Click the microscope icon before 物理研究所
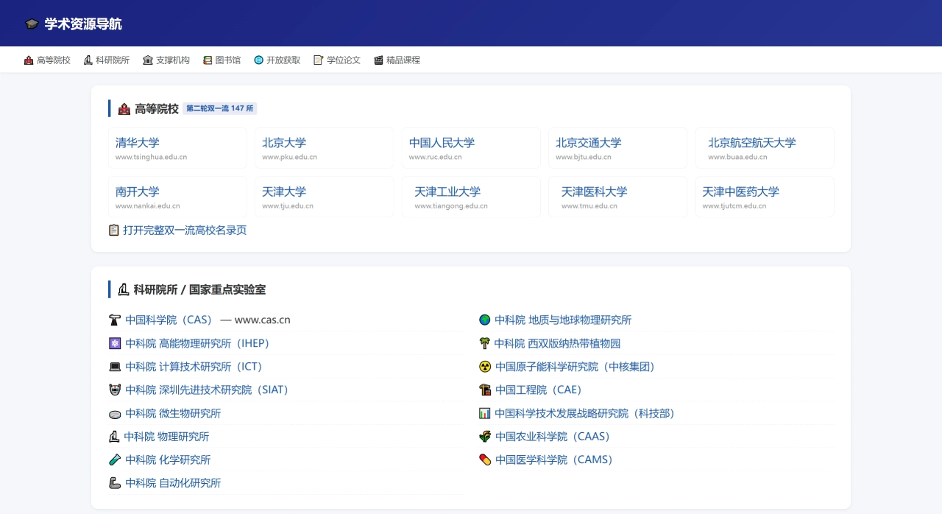942x514 pixels. point(113,437)
